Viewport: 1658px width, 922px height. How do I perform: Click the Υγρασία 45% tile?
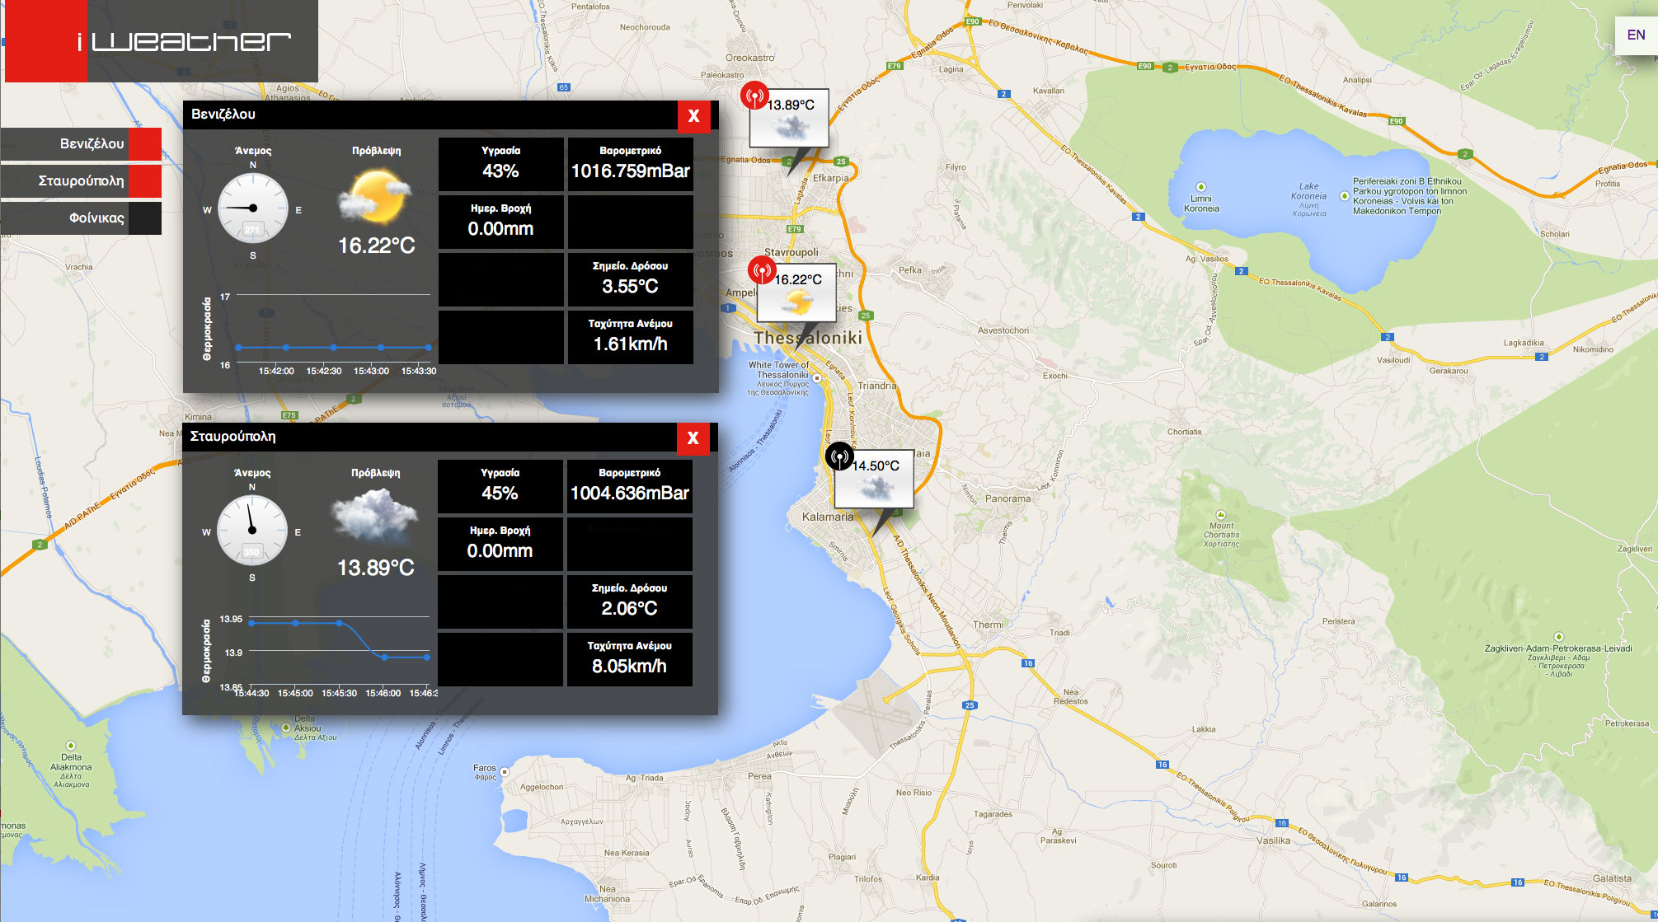click(500, 486)
